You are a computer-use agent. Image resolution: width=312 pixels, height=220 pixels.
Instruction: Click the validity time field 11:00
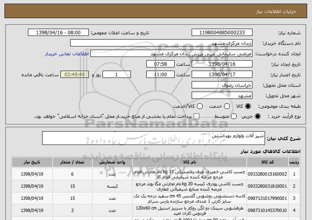pyautogui.click(x=160, y=75)
